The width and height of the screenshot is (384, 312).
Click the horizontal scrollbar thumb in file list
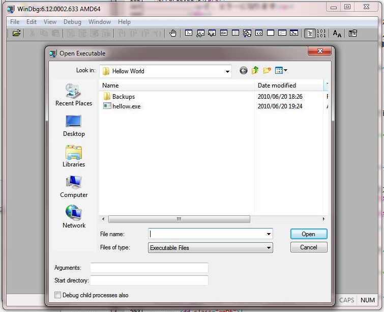coord(179,219)
